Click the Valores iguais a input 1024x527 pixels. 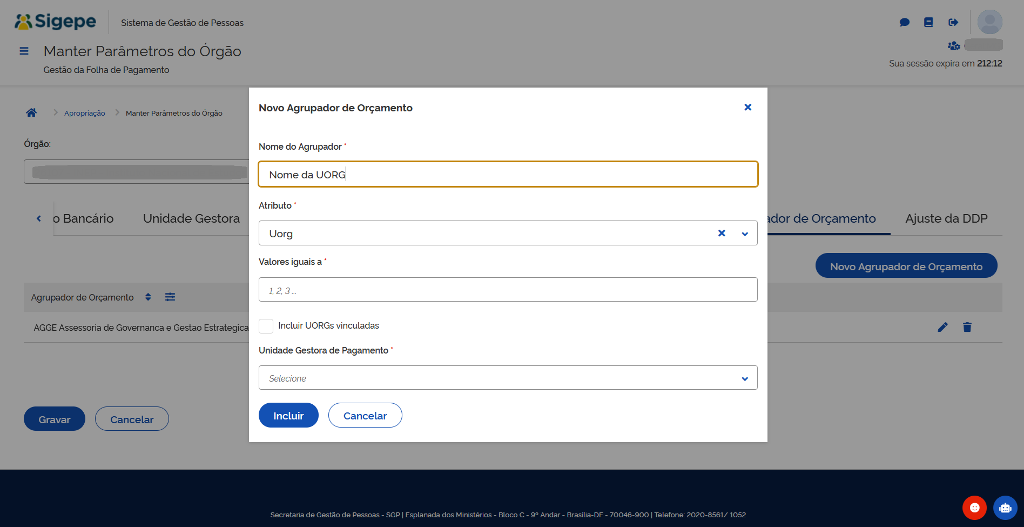pyautogui.click(x=508, y=290)
